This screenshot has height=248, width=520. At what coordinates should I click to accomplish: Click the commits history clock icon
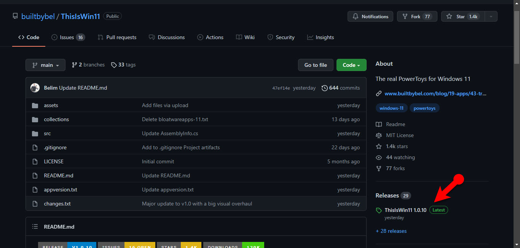pos(324,88)
